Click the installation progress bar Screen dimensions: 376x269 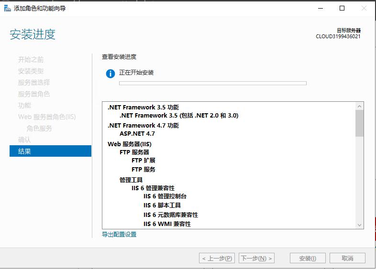click(213, 83)
